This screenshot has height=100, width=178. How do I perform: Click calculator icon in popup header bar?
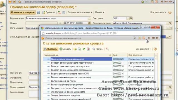pyautogui.click(x=140, y=38)
